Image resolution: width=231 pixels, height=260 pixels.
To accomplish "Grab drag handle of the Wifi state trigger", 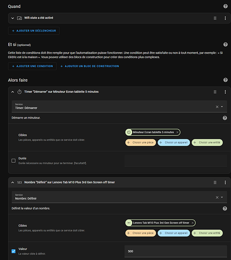I will (215, 18).
